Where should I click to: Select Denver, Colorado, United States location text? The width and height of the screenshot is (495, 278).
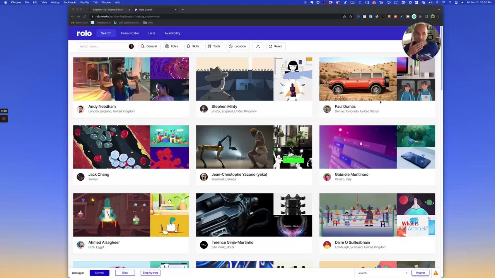point(357,112)
